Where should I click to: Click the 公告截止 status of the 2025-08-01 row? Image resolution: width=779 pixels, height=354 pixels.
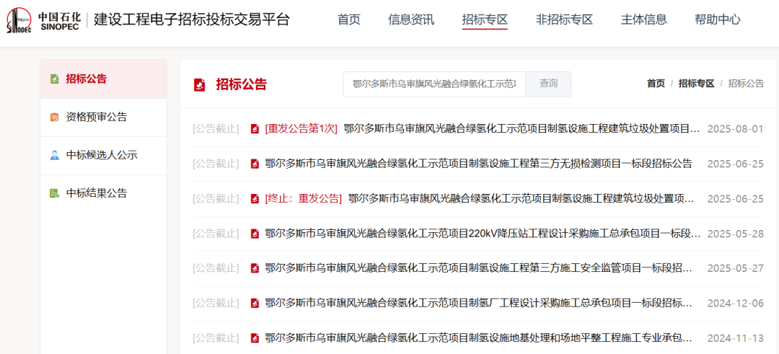(x=216, y=129)
